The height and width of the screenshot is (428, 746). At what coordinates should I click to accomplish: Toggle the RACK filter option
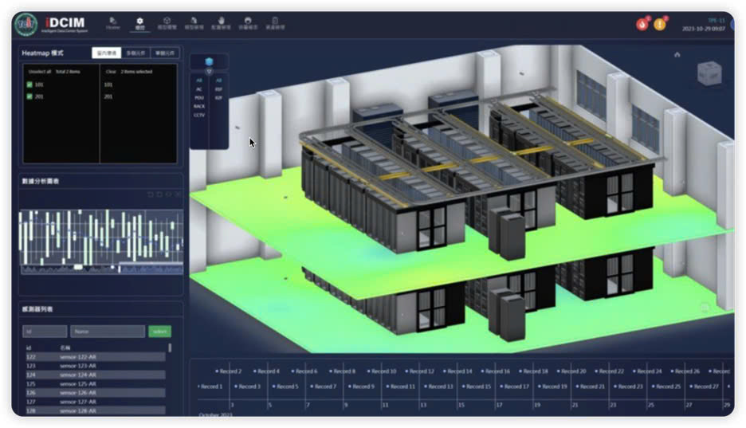(x=199, y=106)
